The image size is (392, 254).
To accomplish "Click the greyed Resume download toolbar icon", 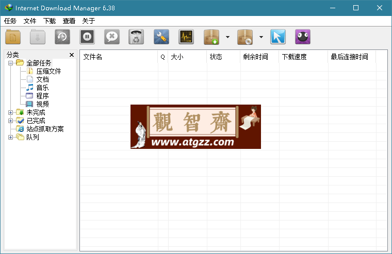I will point(38,37).
